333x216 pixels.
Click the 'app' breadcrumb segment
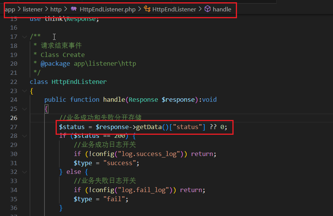coord(10,9)
